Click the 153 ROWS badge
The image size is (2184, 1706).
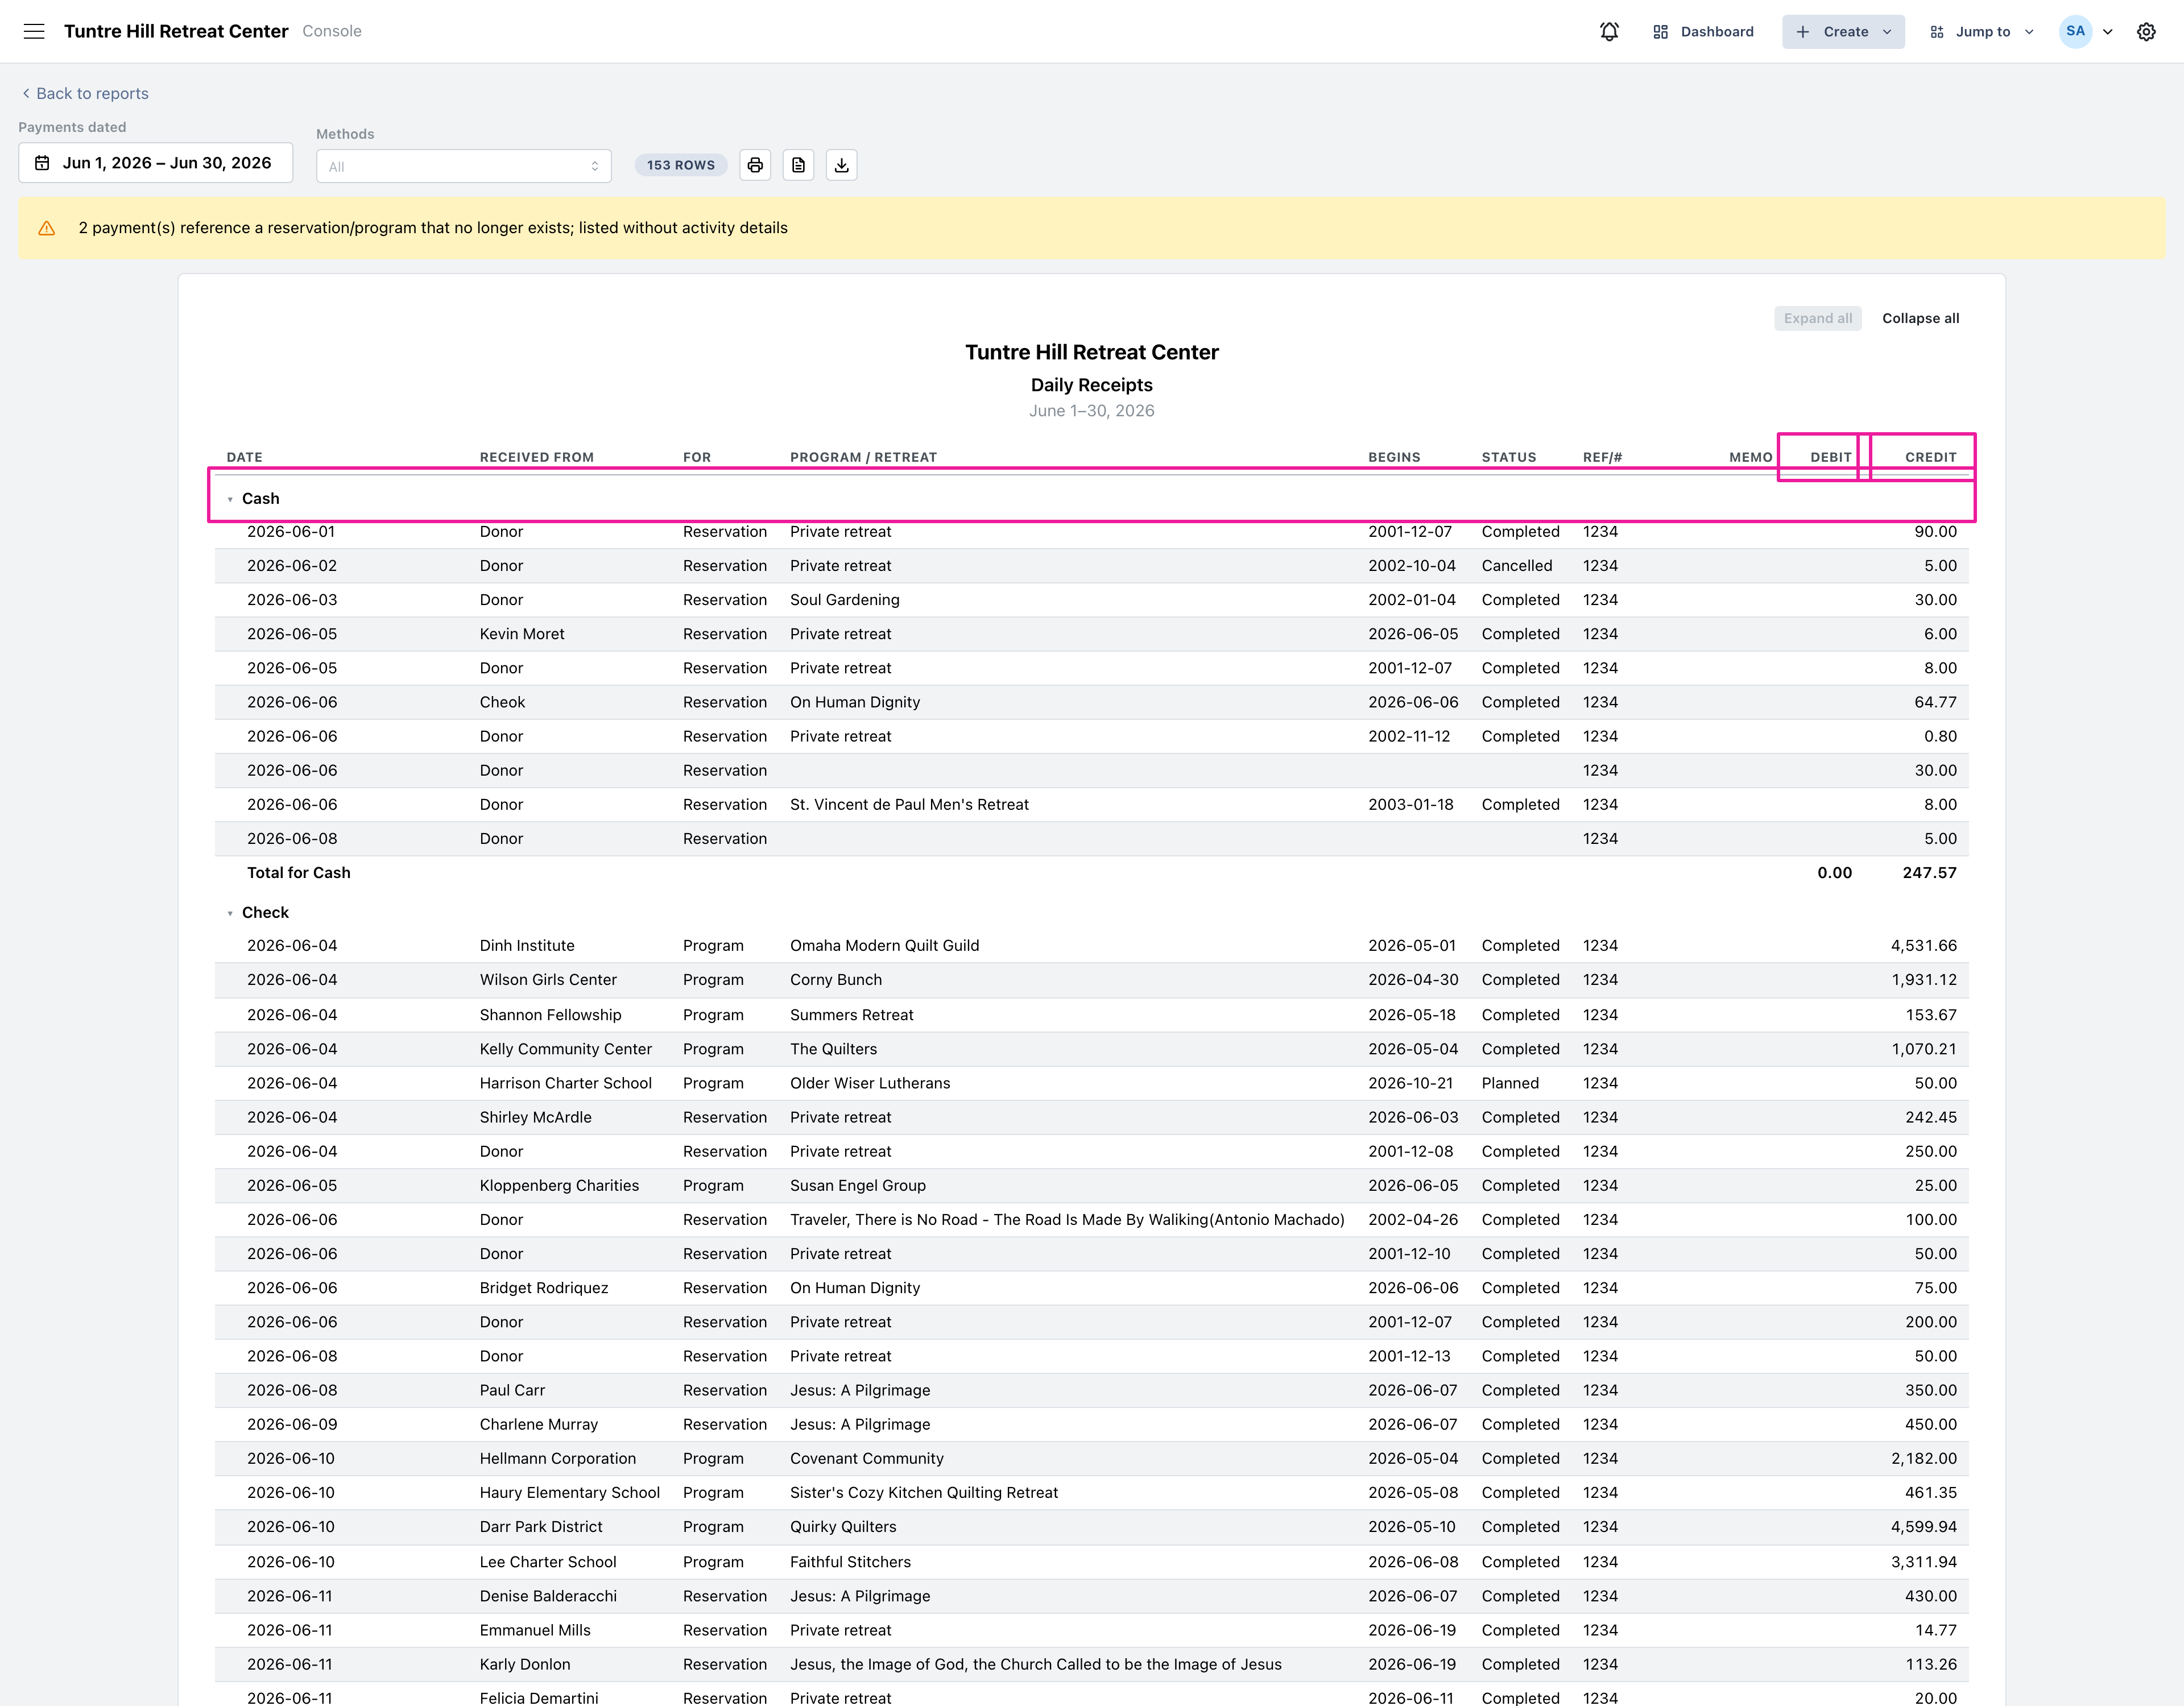coord(681,165)
